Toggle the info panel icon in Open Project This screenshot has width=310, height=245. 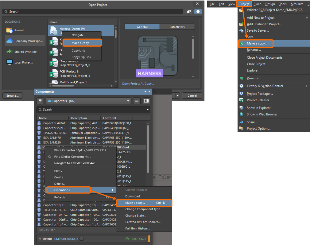(198, 12)
